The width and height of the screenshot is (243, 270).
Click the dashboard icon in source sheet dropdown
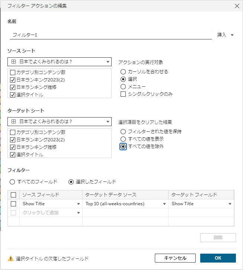pyautogui.click(x=14, y=62)
